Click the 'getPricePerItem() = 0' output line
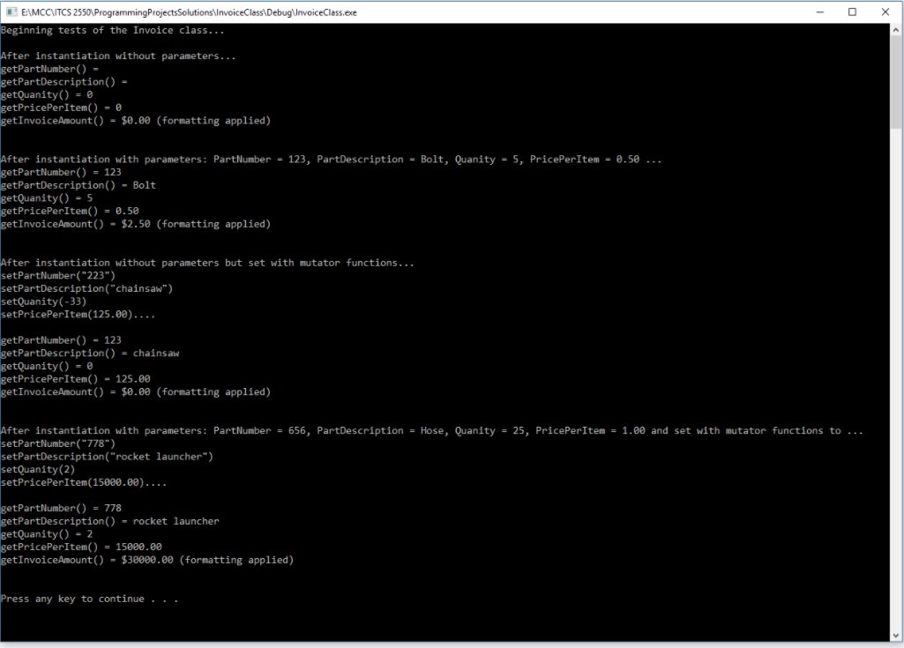904x648 pixels. (61, 108)
